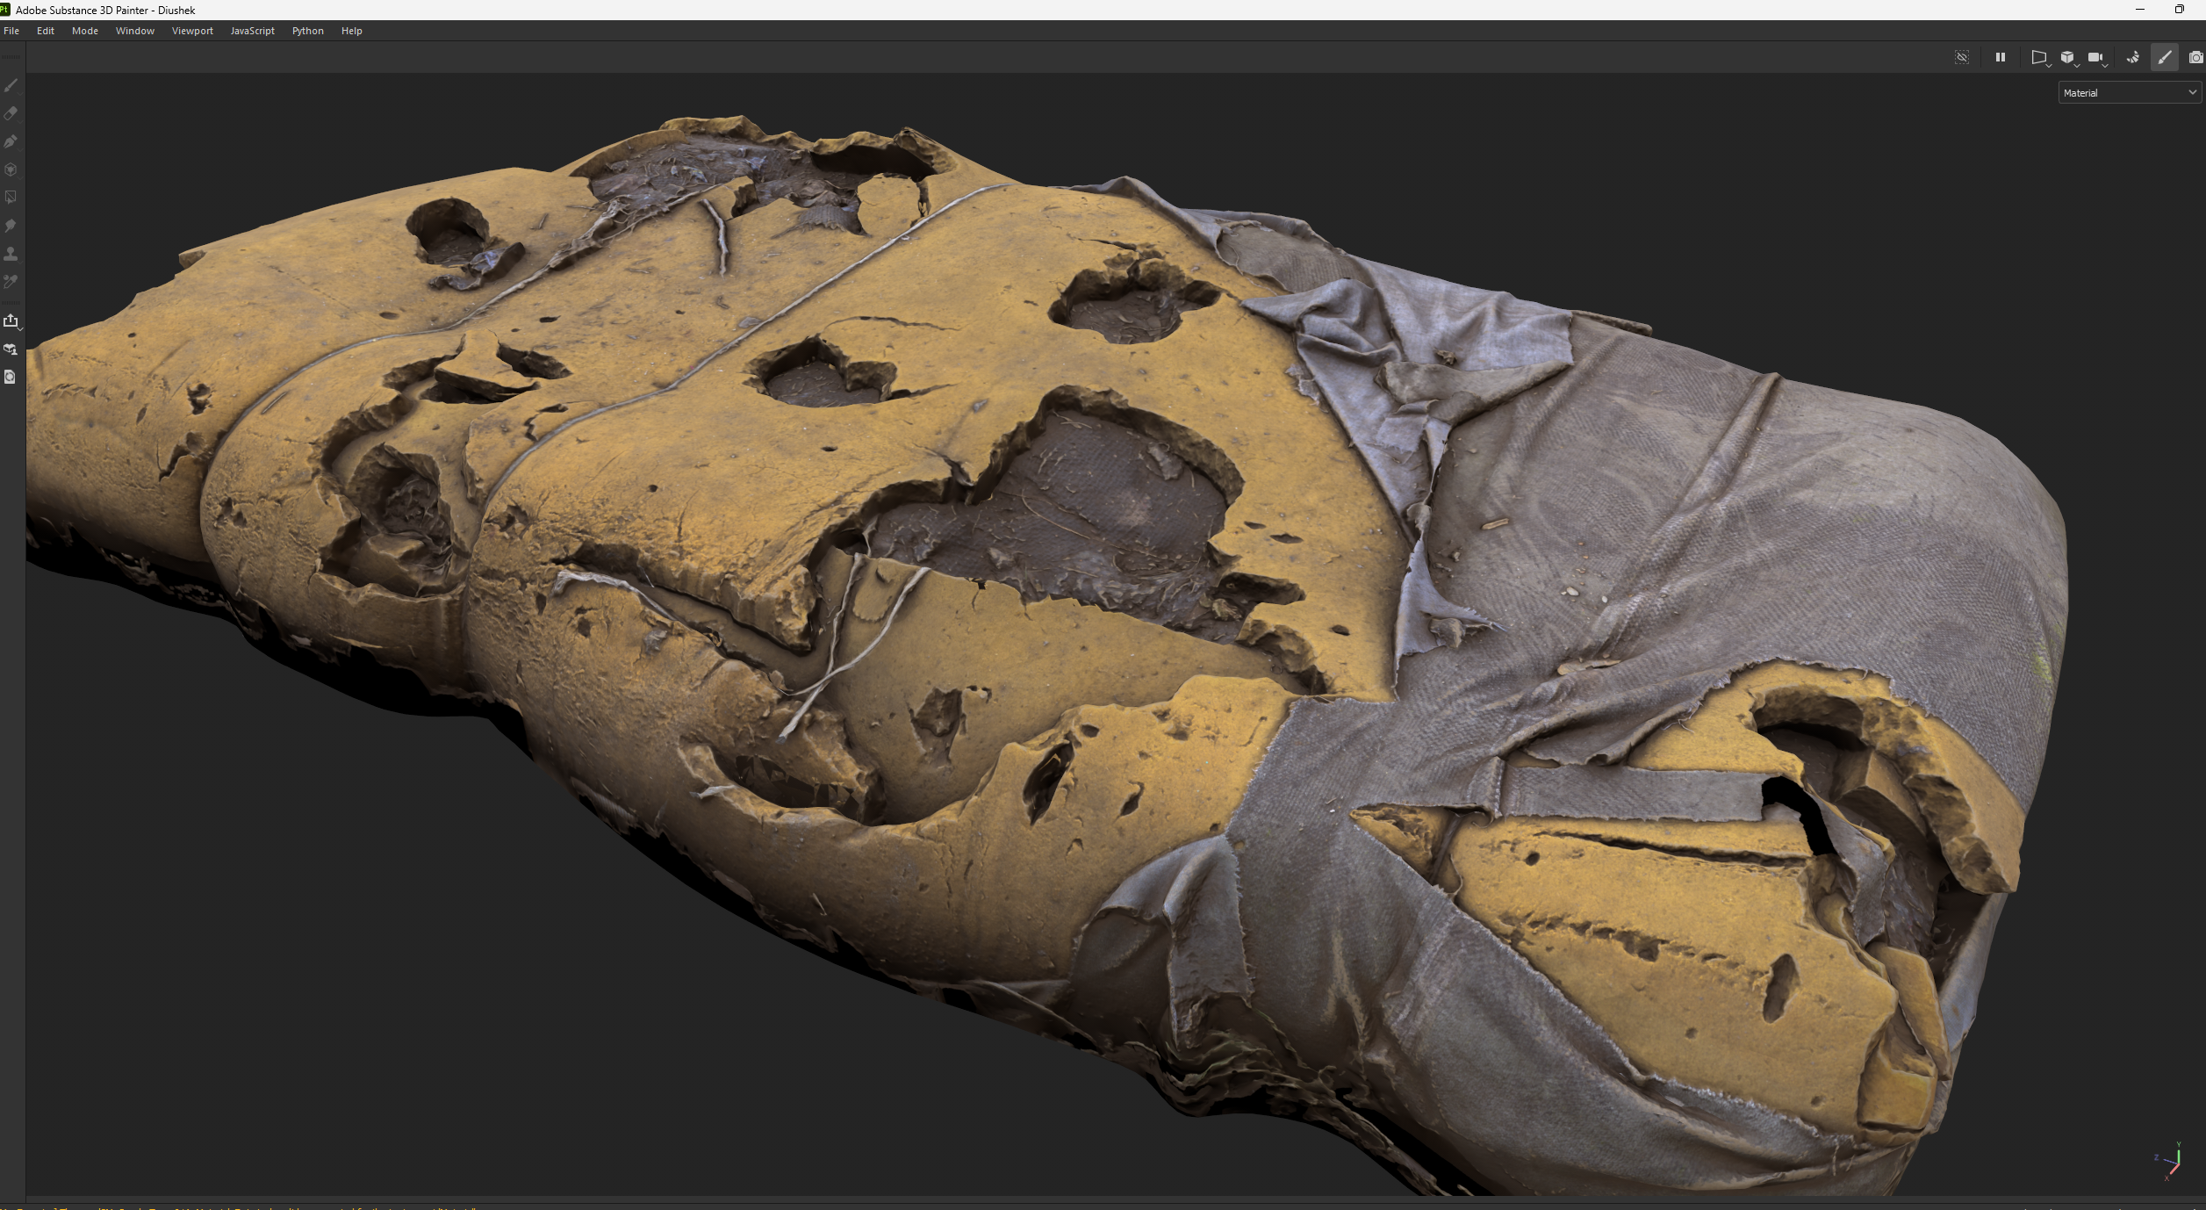2206x1210 pixels.
Task: Toggle hide-excluded-geometry viewport icon
Action: click(x=1962, y=57)
